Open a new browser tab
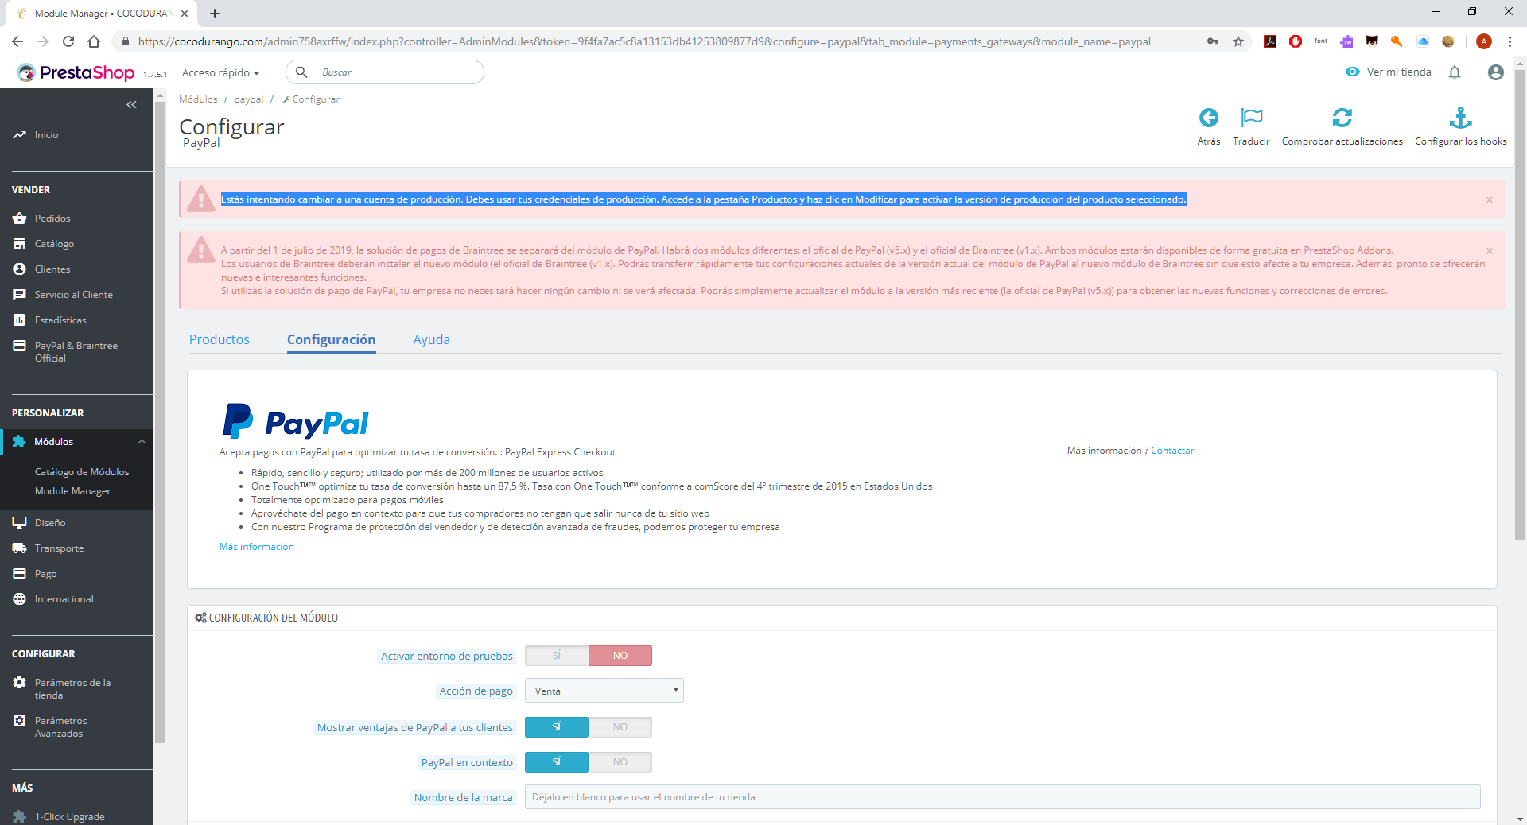1527x825 pixels. click(x=215, y=14)
